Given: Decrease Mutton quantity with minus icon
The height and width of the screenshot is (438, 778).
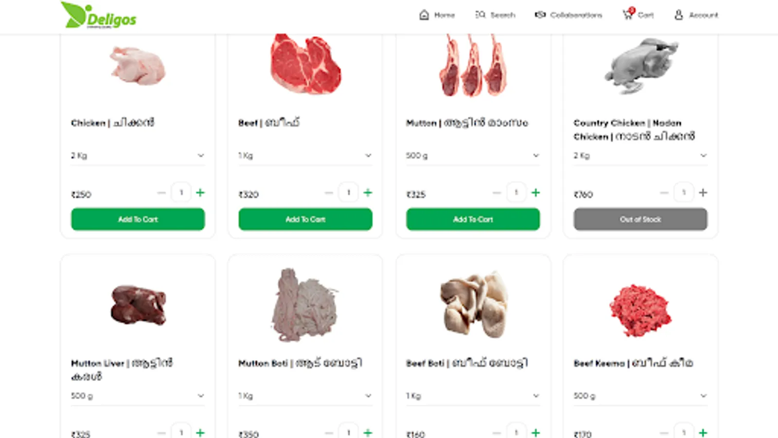Looking at the screenshot, I should coord(496,193).
